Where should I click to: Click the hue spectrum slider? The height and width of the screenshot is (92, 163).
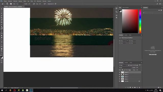click(x=140, y=21)
